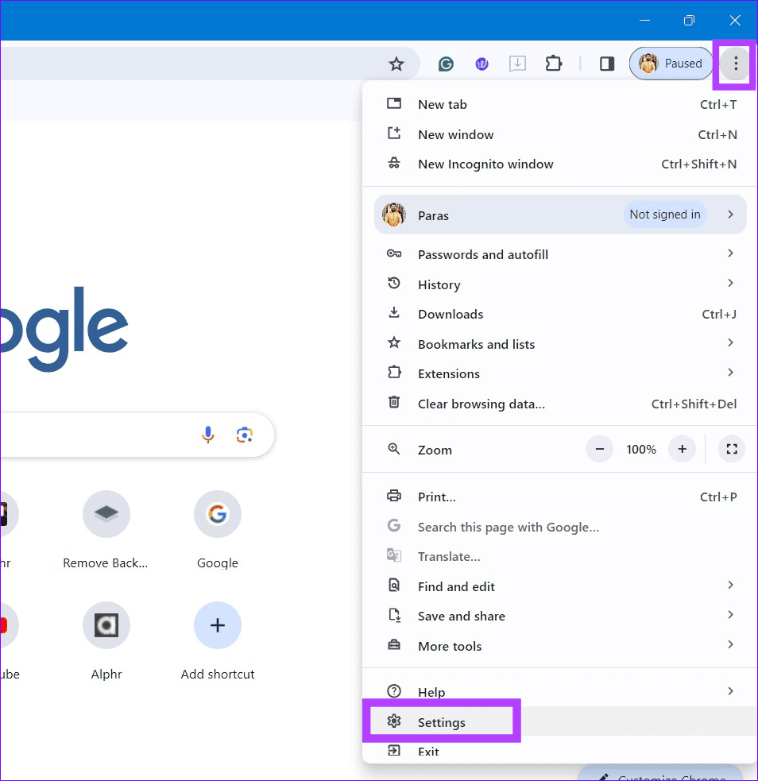The image size is (758, 781).
Task: Click the Google search box field
Action: click(137, 435)
